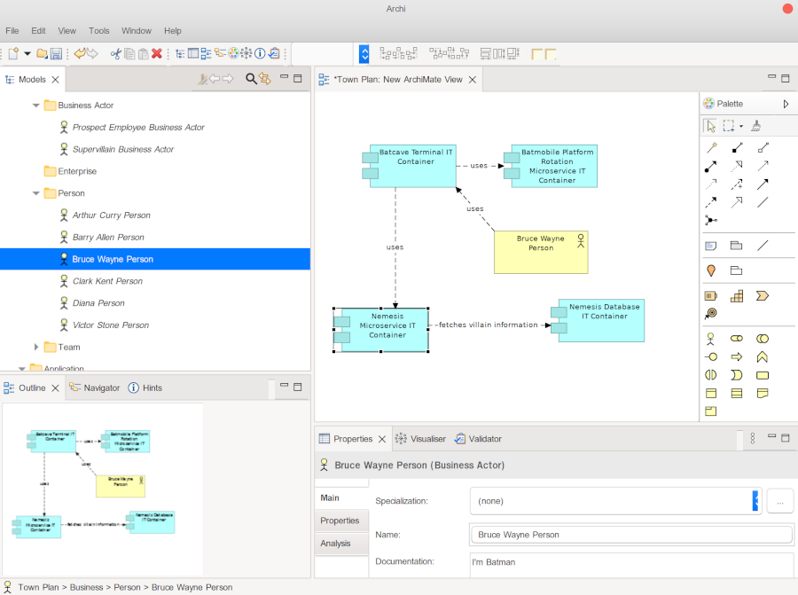
Task: Activate the Format Painter tool
Action: (756, 126)
